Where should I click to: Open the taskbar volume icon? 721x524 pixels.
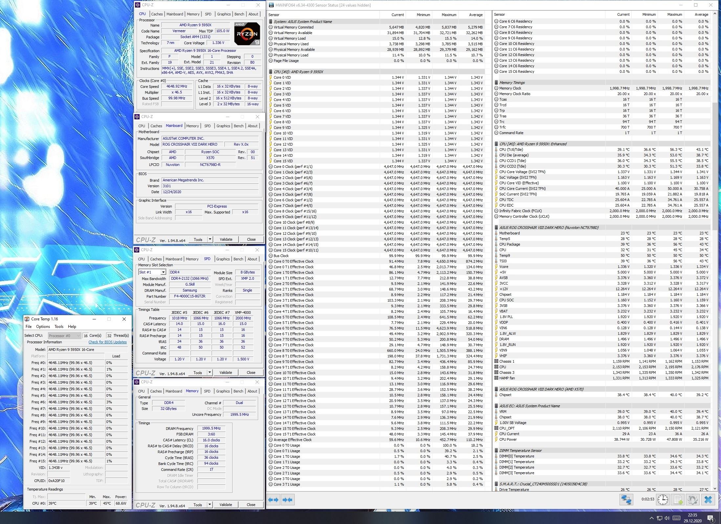tap(667, 518)
